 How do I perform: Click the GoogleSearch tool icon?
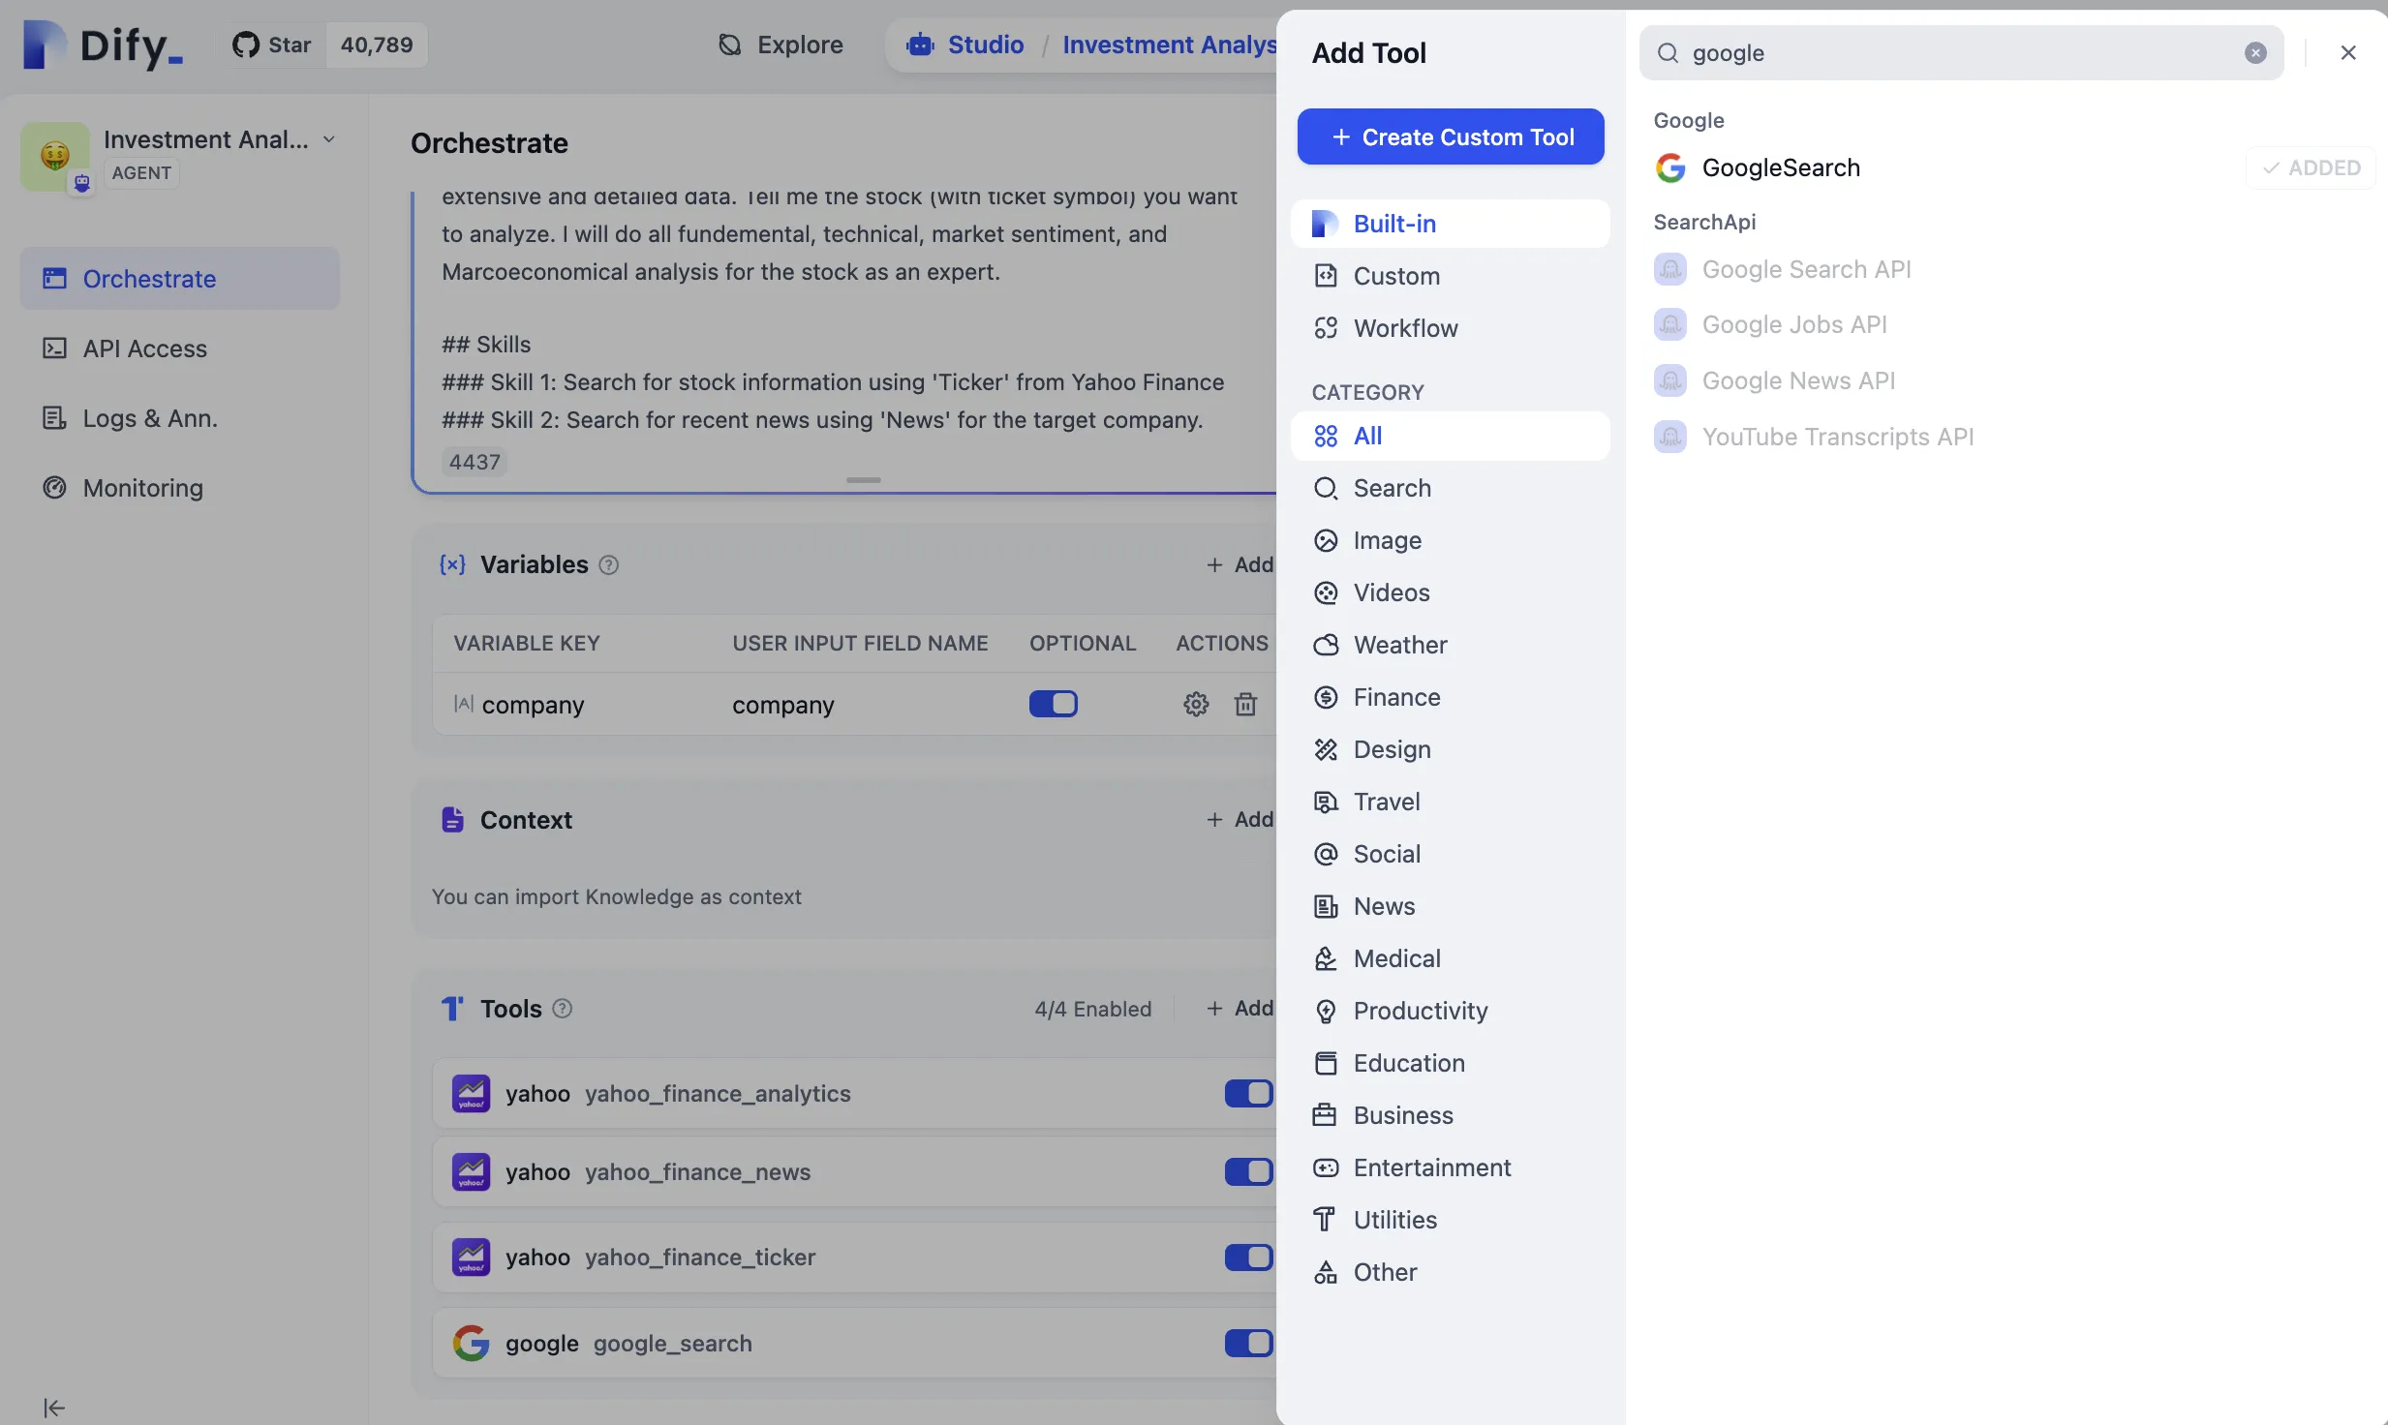[1670, 167]
